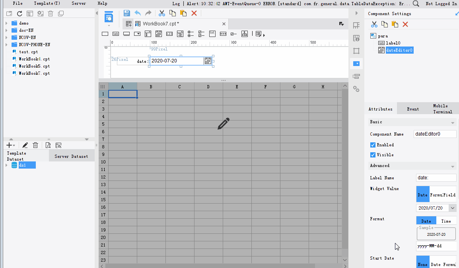Collapse the Advanced section
This screenshot has height=268, width=459.
click(453, 166)
